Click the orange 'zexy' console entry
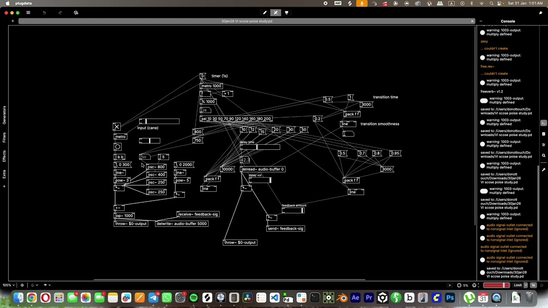 click(x=484, y=41)
